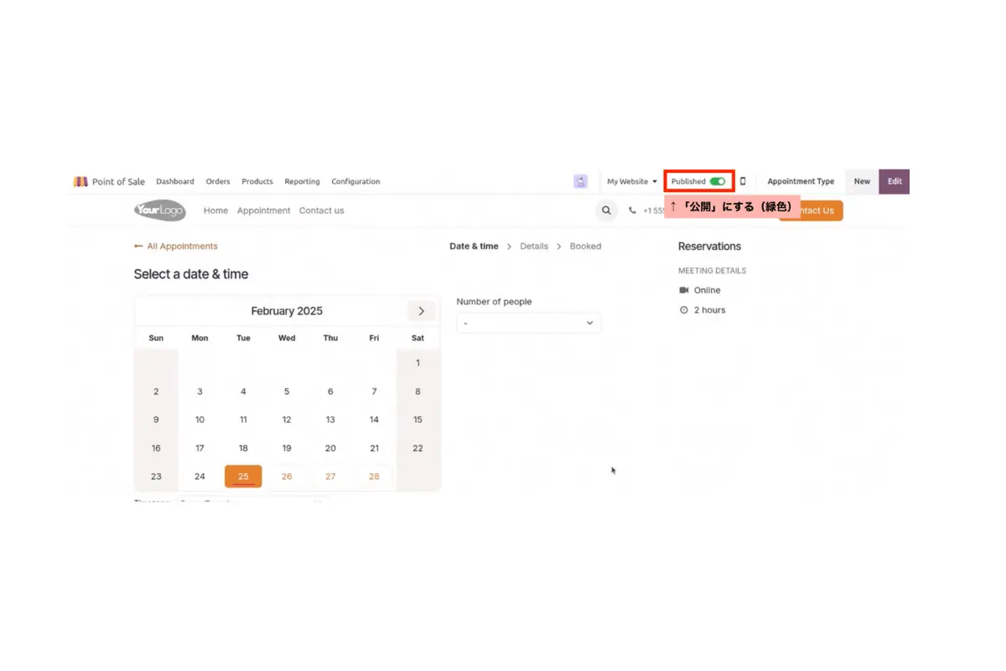Click the Online video camera icon
The height and width of the screenshot is (671, 1006).
pos(684,290)
